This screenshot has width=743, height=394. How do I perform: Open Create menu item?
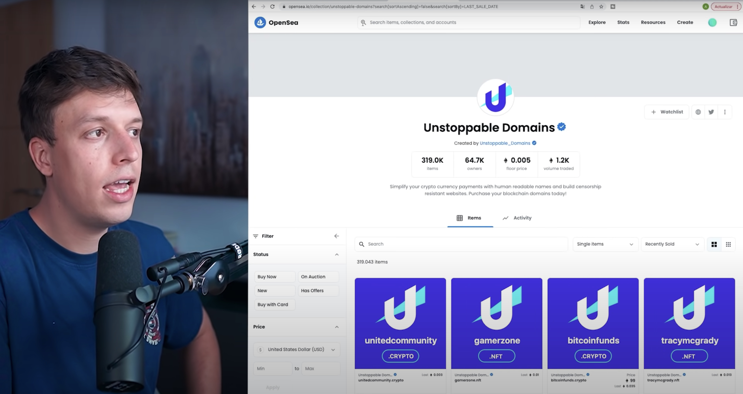tap(685, 22)
